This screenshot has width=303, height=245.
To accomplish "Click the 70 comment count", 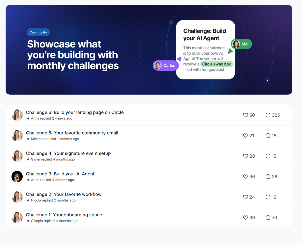I will coord(274,218).
